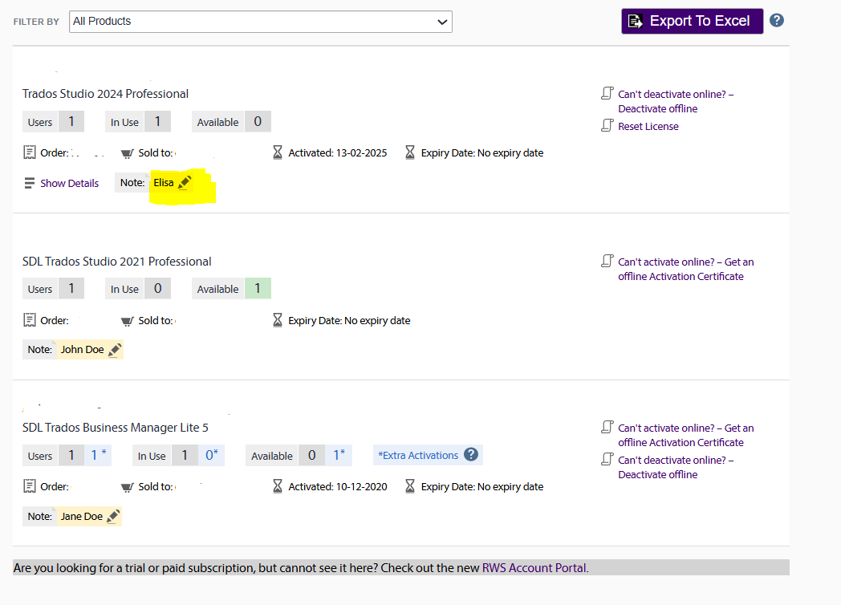Edit the Jane Doe note pencil icon
The width and height of the screenshot is (841, 605).
click(113, 517)
